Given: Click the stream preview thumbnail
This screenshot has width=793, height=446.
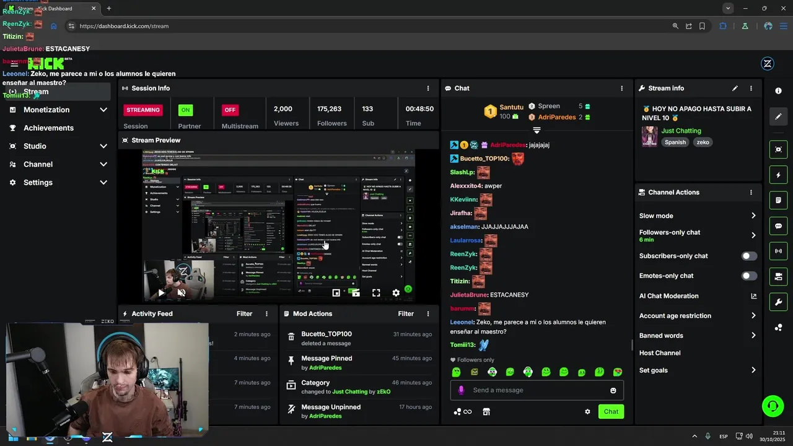Looking at the screenshot, I should (278, 225).
